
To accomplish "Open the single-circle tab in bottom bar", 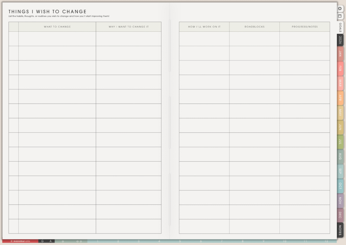I will [x=63, y=241].
